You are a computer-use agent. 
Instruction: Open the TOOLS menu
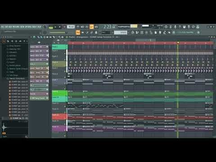click(34, 27)
